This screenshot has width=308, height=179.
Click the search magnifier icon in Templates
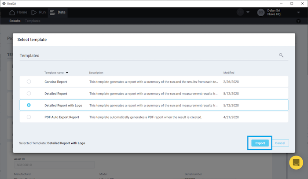click(281, 55)
